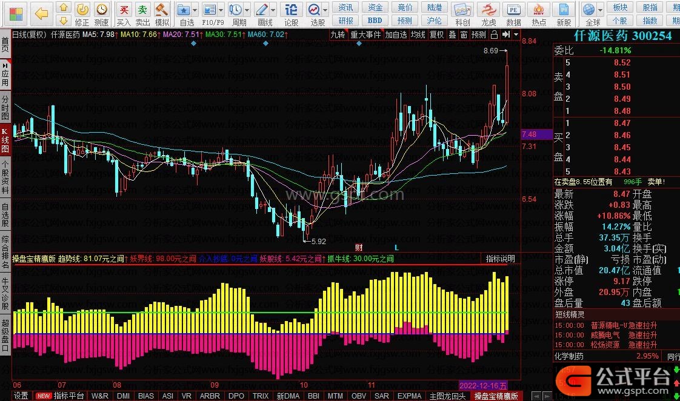Click the down arrow navigation icon
The image size is (680, 401).
click(64, 21)
